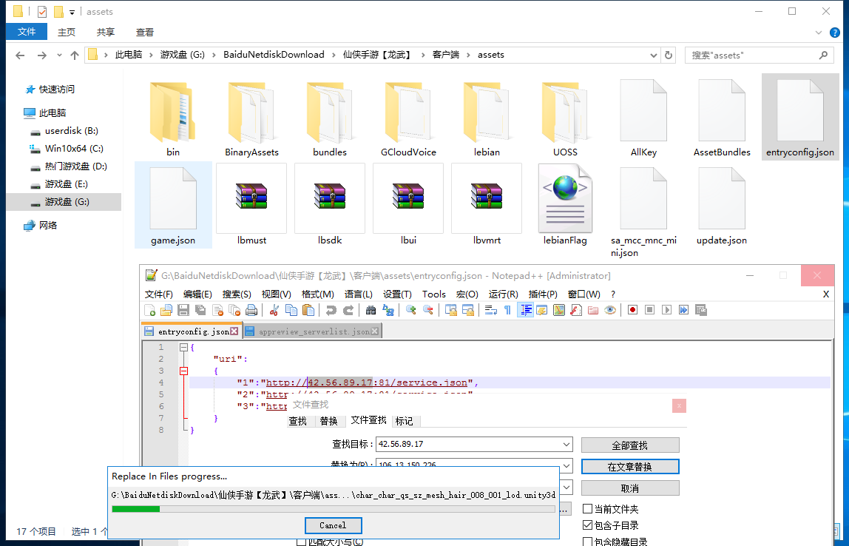Click the New file icon in Notepad++ toolbar
Image resolution: width=849 pixels, height=546 pixels.
tap(150, 310)
